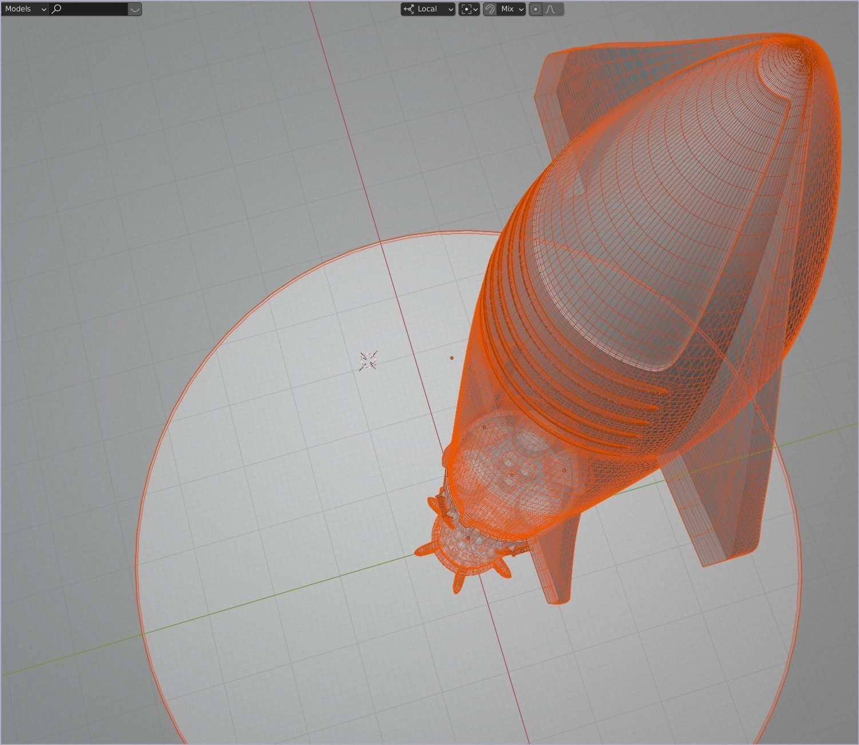The image size is (859, 745).
Task: Click the 3D cursor in viewport
Action: pos(368,360)
